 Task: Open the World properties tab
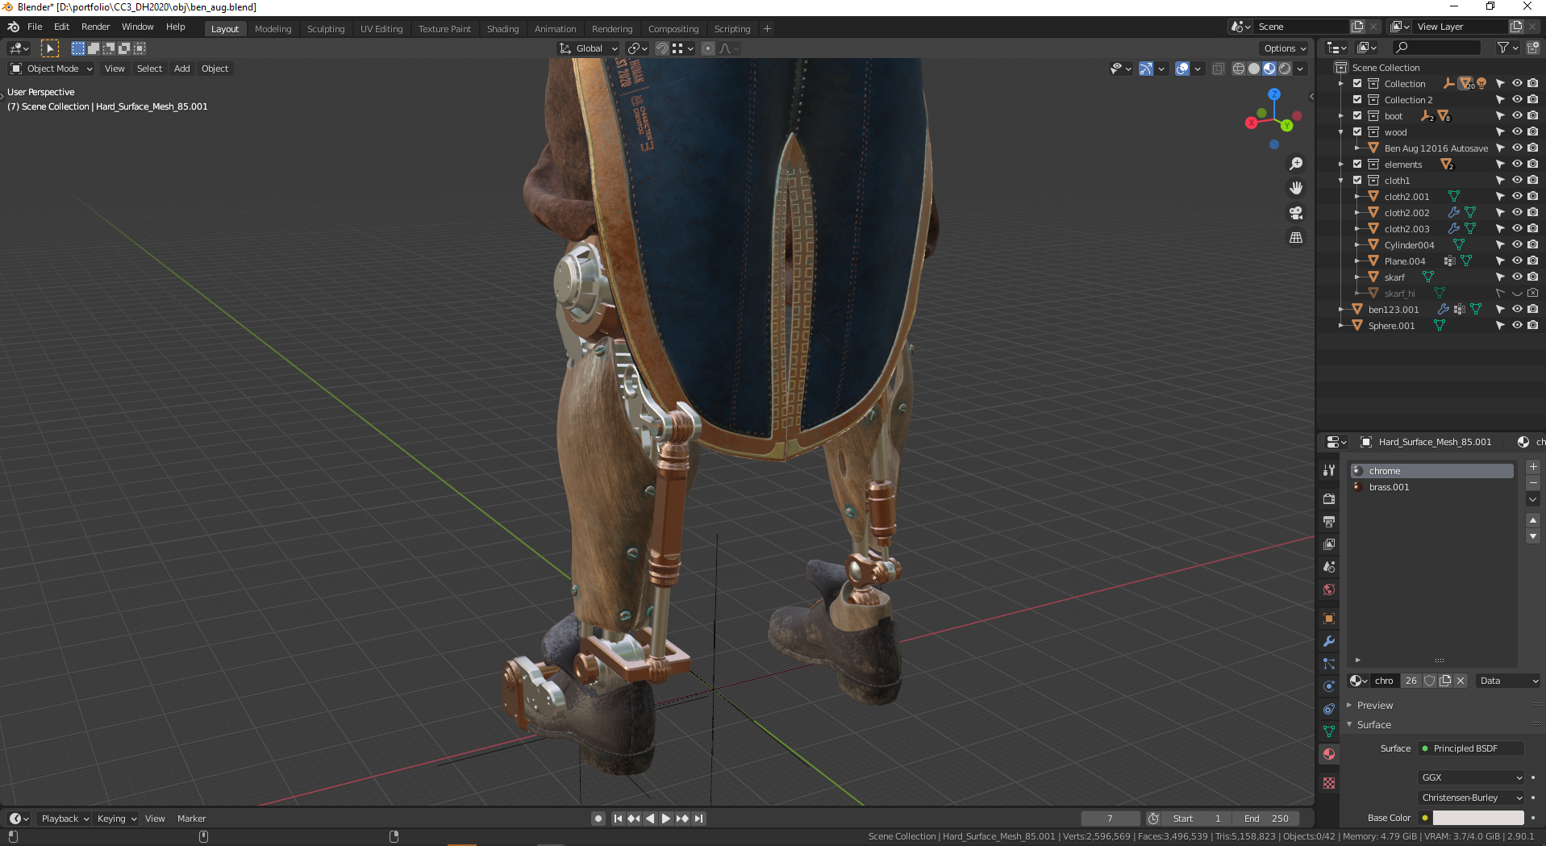1329,590
